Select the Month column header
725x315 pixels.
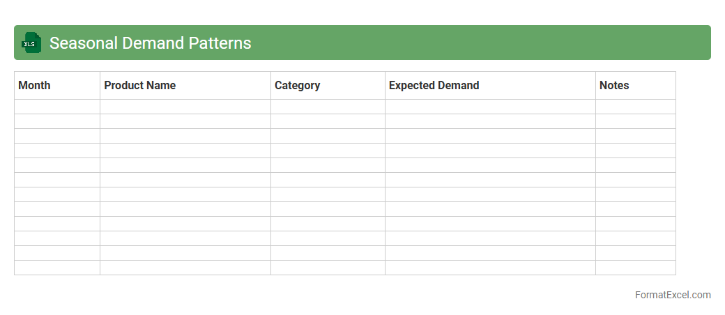(57, 85)
